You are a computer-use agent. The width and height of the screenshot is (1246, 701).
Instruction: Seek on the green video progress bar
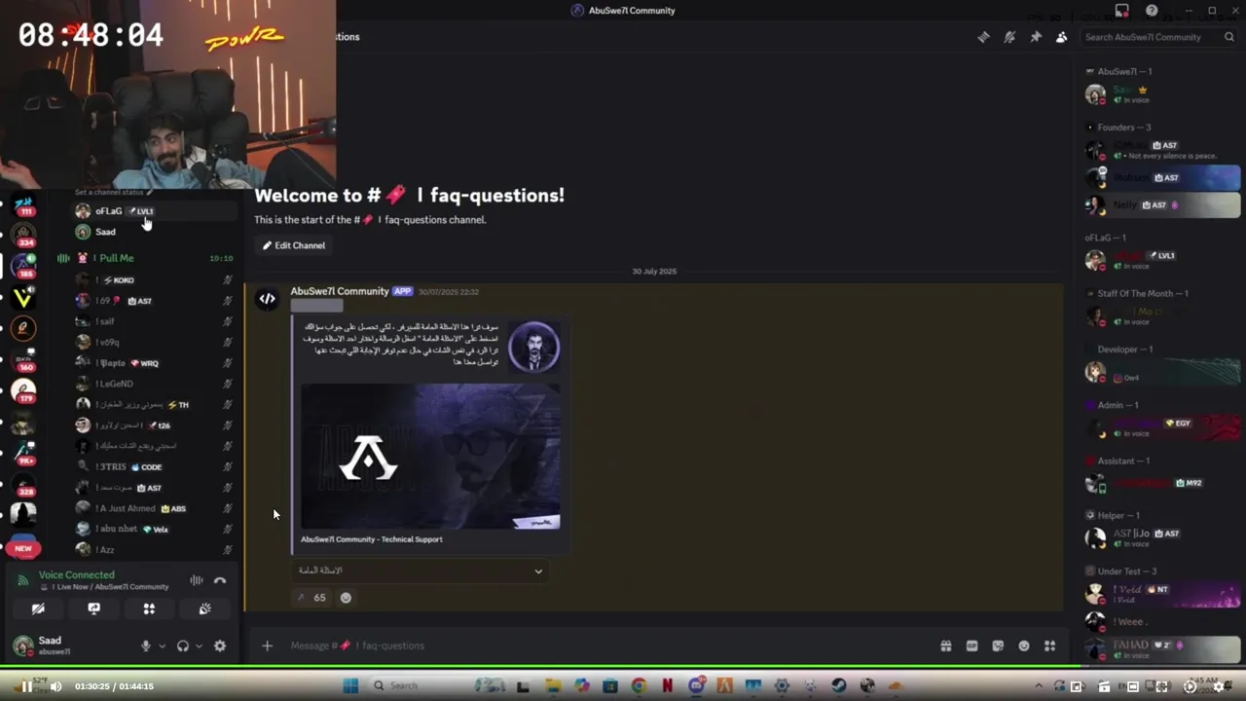623,667
